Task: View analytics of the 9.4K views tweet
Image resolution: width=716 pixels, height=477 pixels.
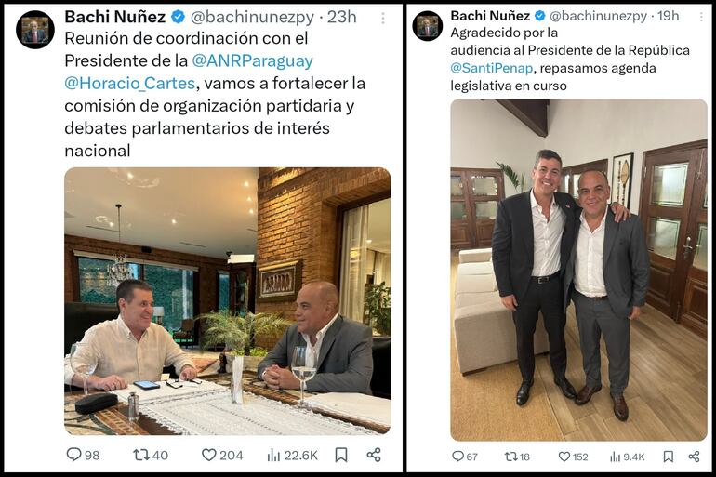Action: [x=616, y=457]
